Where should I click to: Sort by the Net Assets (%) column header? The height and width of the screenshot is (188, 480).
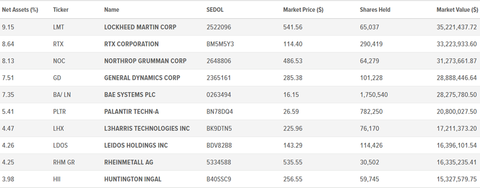[20, 10]
